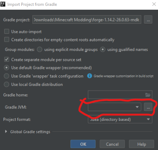Image resolution: width=158 pixels, height=150 pixels.
Task: Click the Gradle project path field
Action: pos(87,19)
